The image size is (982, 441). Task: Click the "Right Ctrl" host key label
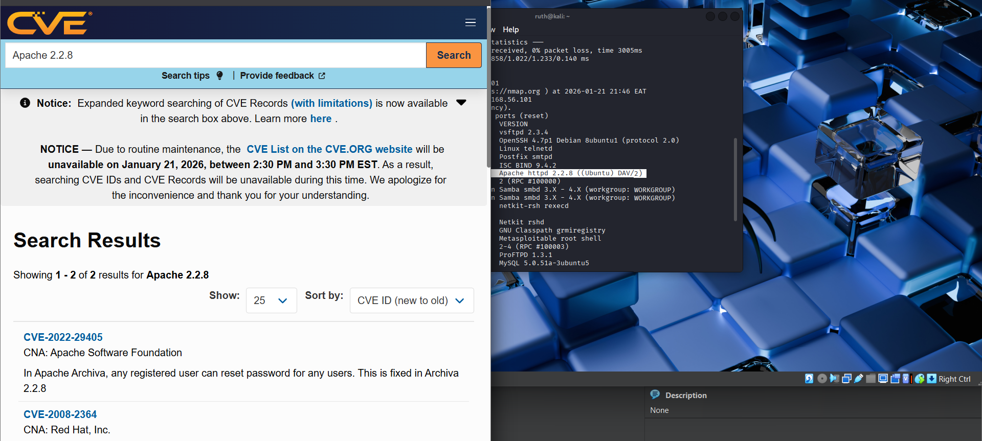click(954, 379)
